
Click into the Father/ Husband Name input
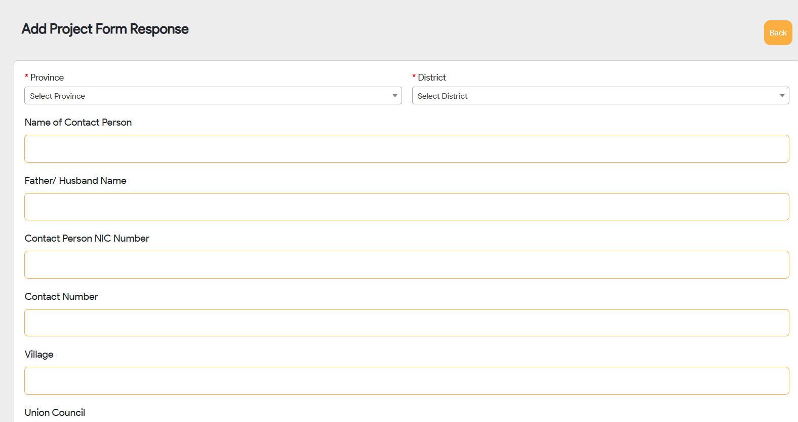[407, 207]
